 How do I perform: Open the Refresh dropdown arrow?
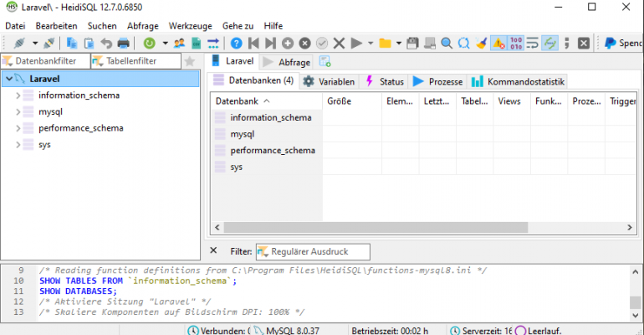pyautogui.click(x=165, y=44)
